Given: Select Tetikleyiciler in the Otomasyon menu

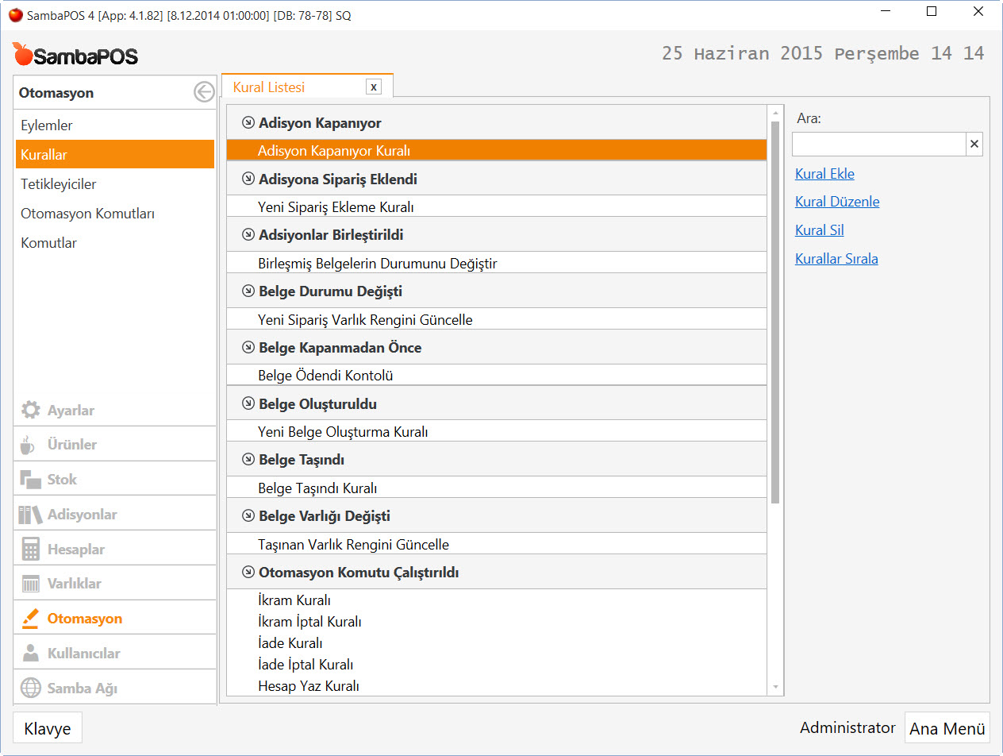Looking at the screenshot, I should click(x=59, y=184).
